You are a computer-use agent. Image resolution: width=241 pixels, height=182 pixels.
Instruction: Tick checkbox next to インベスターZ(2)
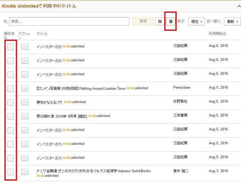(11, 130)
